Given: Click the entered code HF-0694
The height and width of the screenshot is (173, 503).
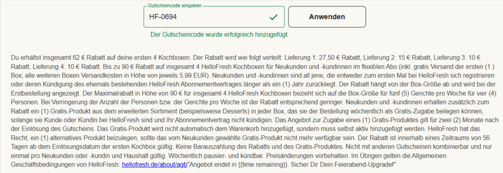Looking at the screenshot, I should [163, 17].
